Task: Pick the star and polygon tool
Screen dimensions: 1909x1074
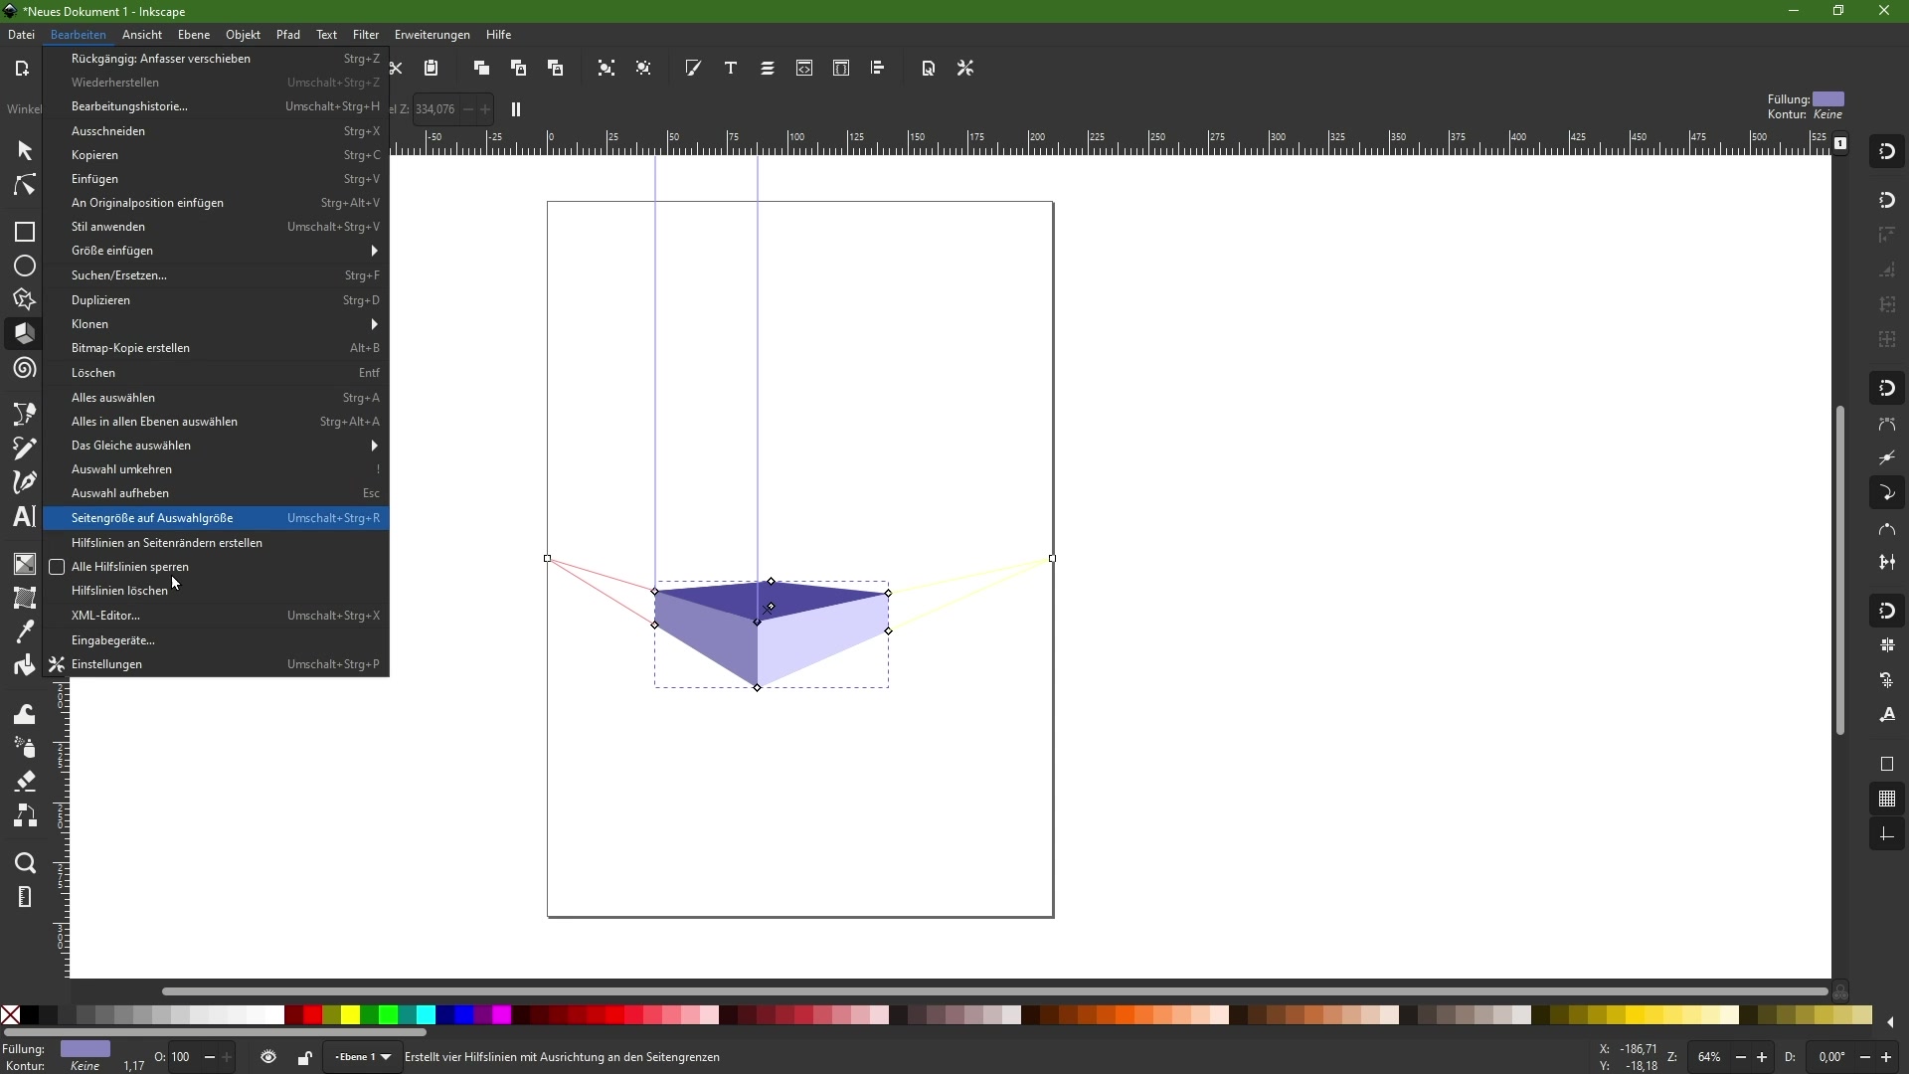Action: click(24, 300)
